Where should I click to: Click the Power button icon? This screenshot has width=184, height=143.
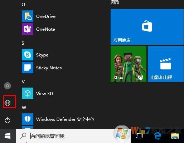(8, 120)
